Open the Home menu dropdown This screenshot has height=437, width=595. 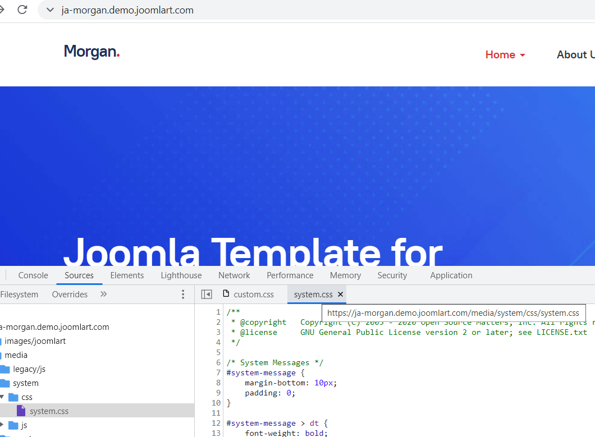(505, 54)
